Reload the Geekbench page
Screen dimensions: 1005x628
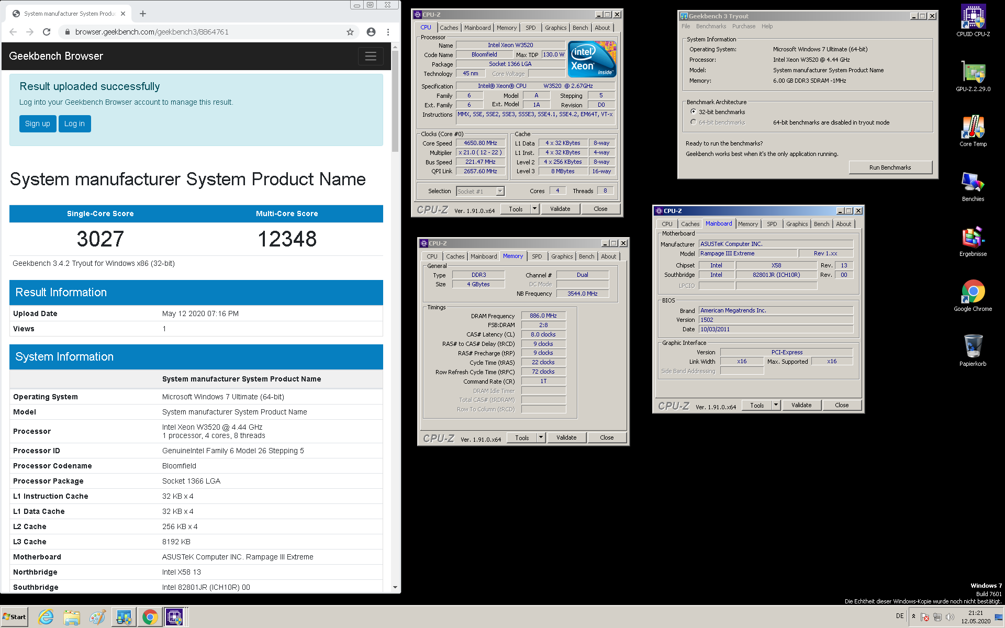click(47, 32)
